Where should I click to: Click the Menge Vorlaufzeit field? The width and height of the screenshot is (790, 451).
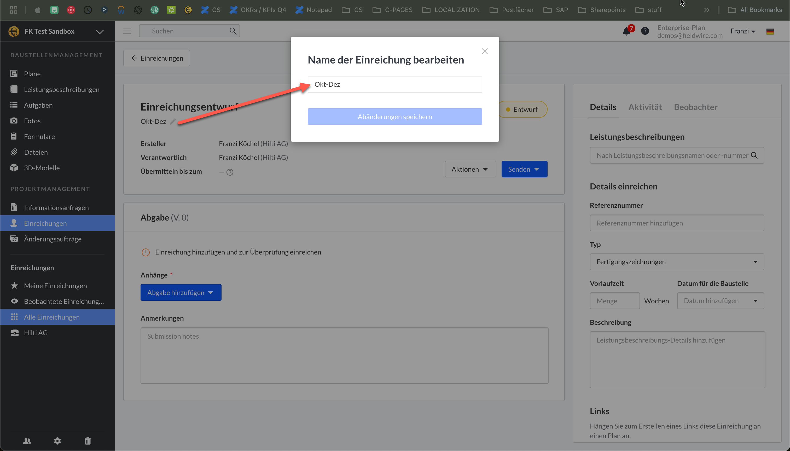click(x=615, y=301)
